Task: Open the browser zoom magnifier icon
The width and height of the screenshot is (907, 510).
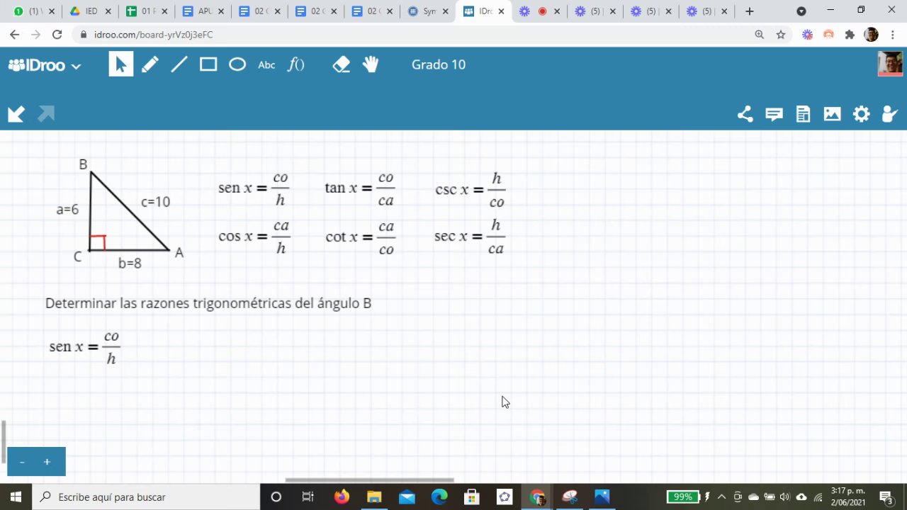Action: coord(760,35)
